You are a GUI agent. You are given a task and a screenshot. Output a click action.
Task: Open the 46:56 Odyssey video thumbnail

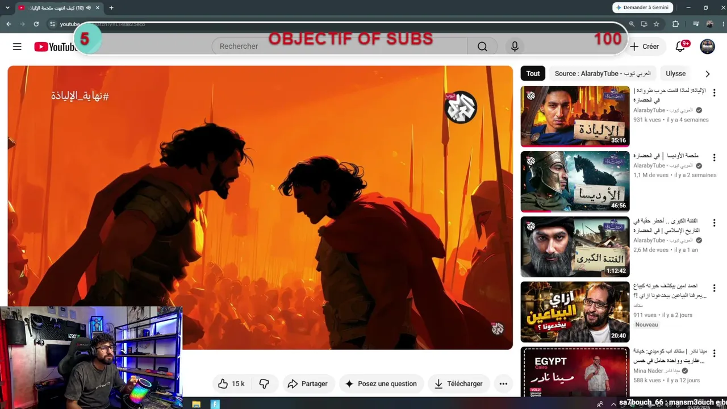coord(575,181)
